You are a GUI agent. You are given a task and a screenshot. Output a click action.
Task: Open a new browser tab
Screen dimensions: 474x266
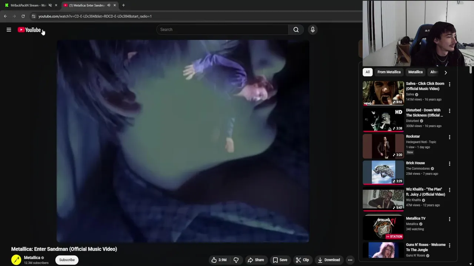[x=123, y=5]
